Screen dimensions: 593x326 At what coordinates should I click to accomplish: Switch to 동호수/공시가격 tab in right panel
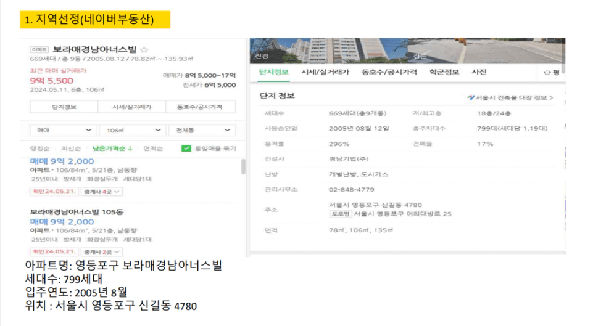point(389,72)
